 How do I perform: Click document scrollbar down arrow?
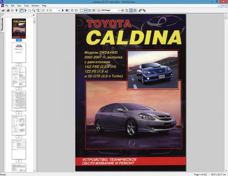226,171
